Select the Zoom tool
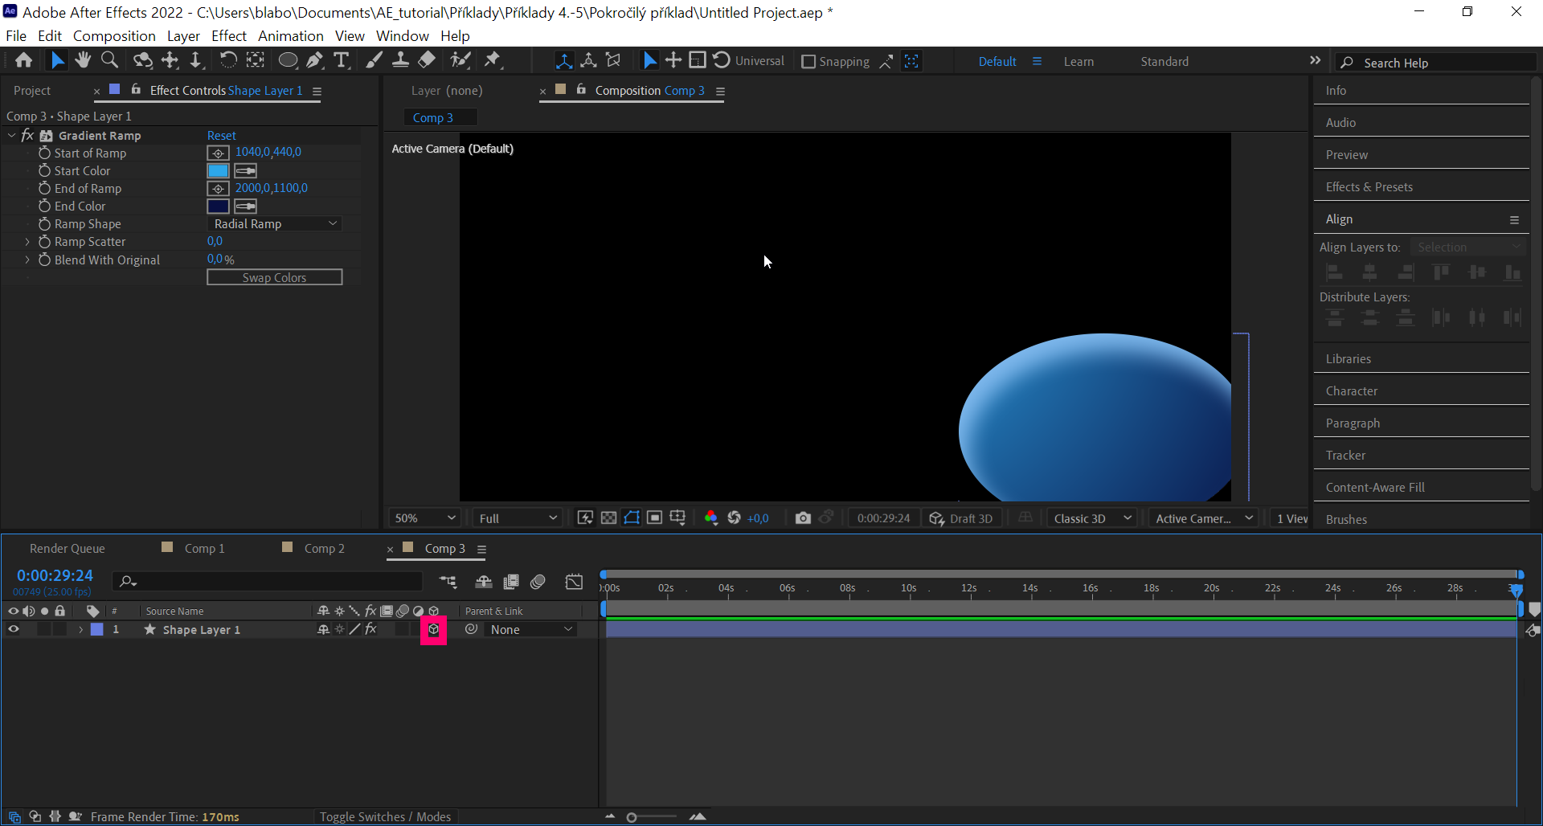This screenshot has width=1543, height=826. click(109, 60)
